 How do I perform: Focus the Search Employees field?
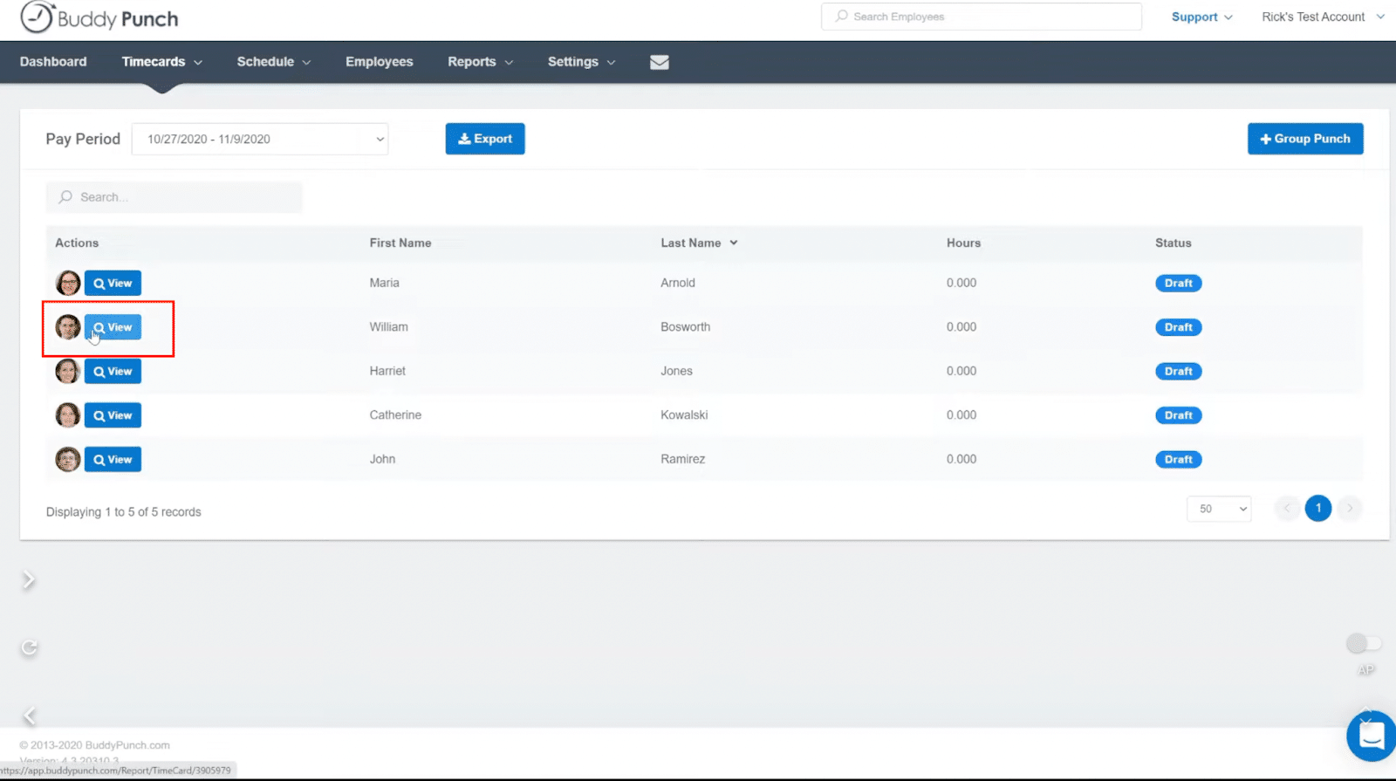coord(982,17)
